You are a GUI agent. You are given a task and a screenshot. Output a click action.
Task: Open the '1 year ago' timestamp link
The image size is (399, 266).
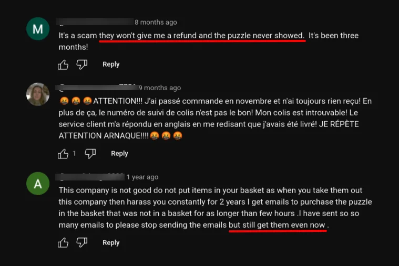coord(142,177)
